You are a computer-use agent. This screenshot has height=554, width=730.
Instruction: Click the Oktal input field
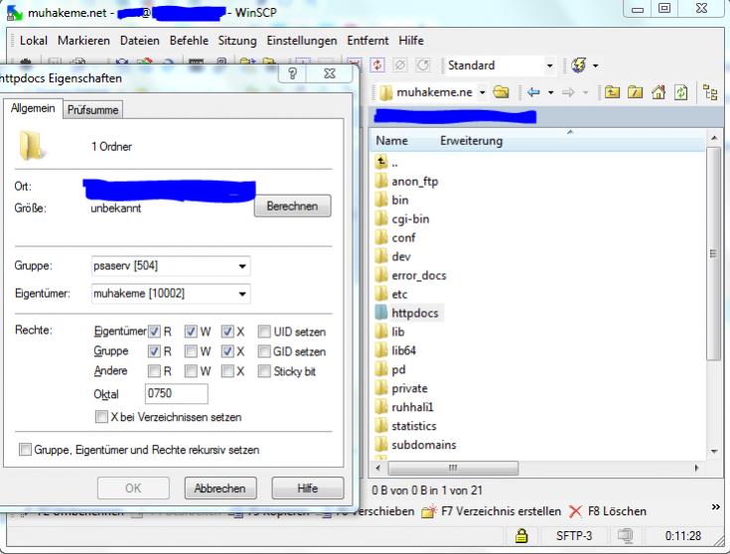click(x=175, y=394)
